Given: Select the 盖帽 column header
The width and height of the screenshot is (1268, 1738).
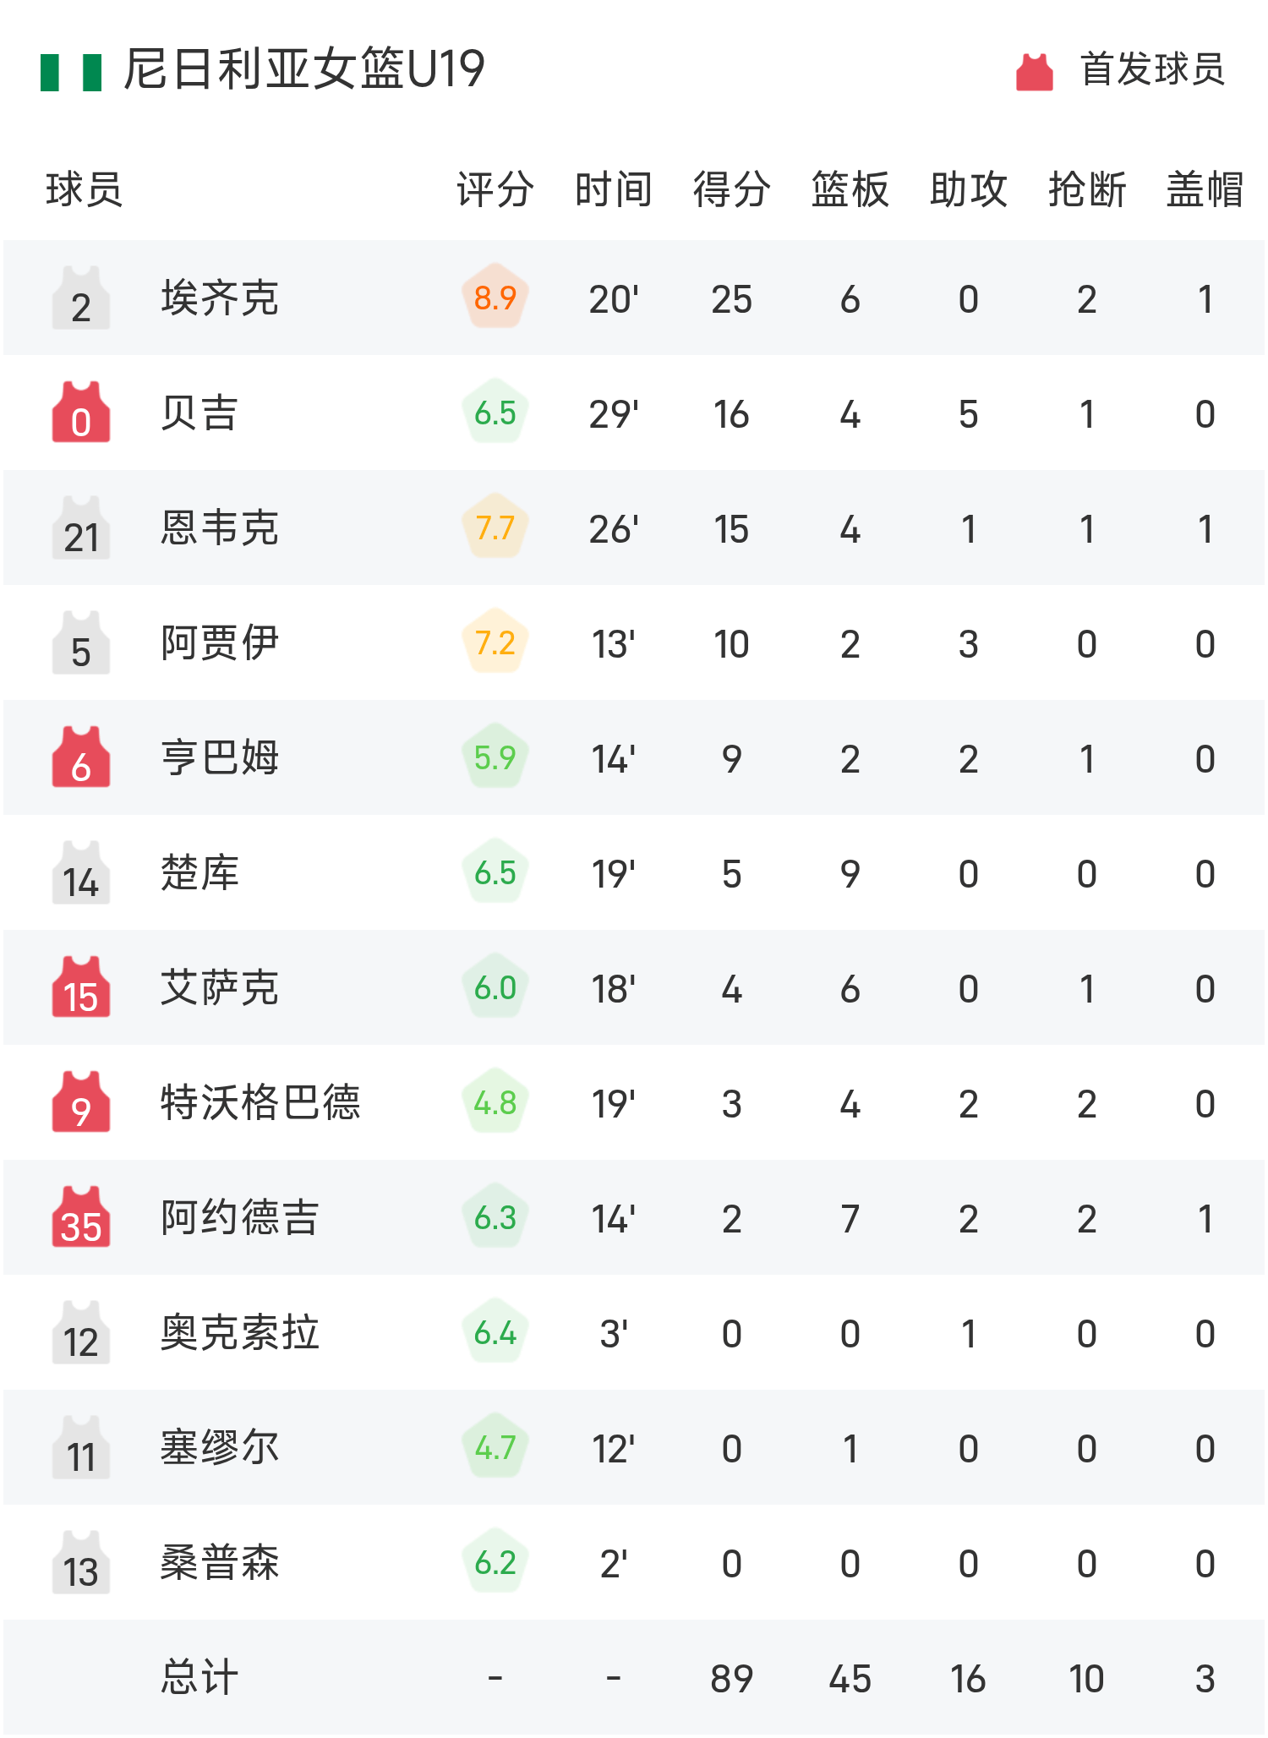Looking at the screenshot, I should [x=1205, y=189].
